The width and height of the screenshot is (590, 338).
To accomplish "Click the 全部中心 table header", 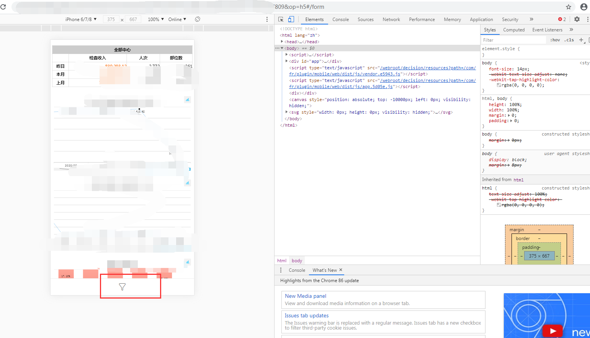I will click(122, 50).
